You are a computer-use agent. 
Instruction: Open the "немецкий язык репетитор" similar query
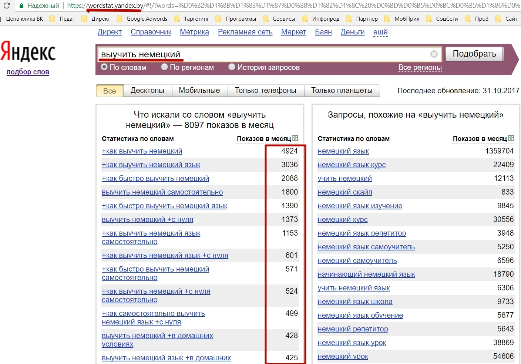pos(362,233)
